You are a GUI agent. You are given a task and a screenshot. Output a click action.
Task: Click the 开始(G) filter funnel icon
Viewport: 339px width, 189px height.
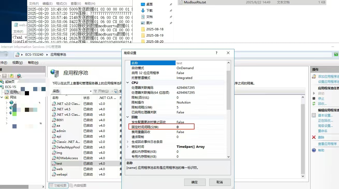(95, 91)
